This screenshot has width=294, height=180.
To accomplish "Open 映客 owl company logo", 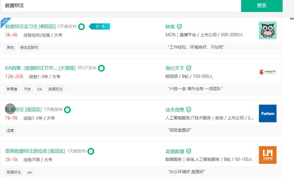I will (268, 30).
